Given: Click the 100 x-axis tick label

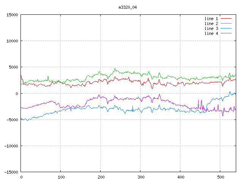Looking at the screenshot, I should pyautogui.click(x=61, y=177).
